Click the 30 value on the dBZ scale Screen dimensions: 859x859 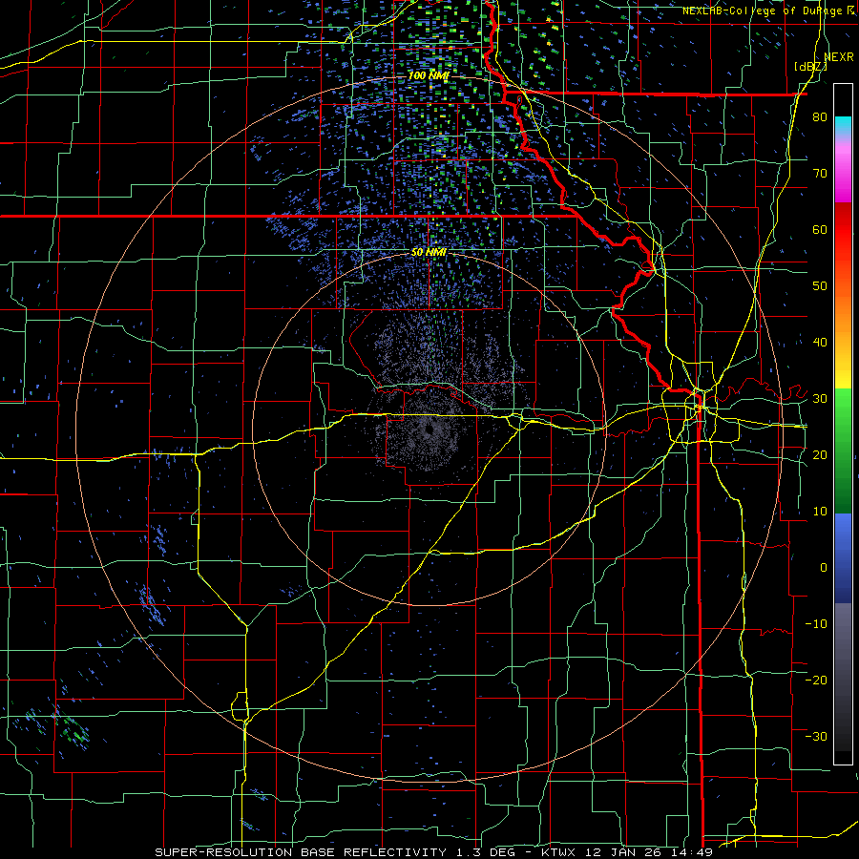820,399
